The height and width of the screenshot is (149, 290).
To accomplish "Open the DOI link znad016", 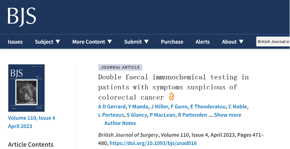I will pyautogui.click(x=153, y=143).
